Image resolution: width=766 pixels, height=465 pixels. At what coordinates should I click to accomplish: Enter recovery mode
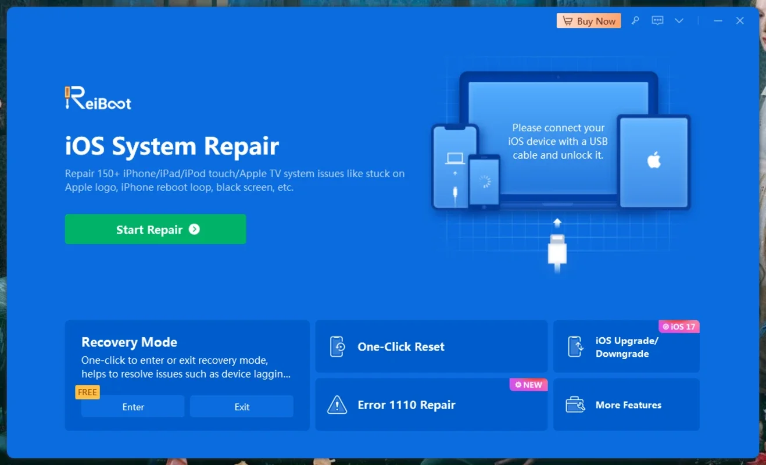click(x=133, y=407)
